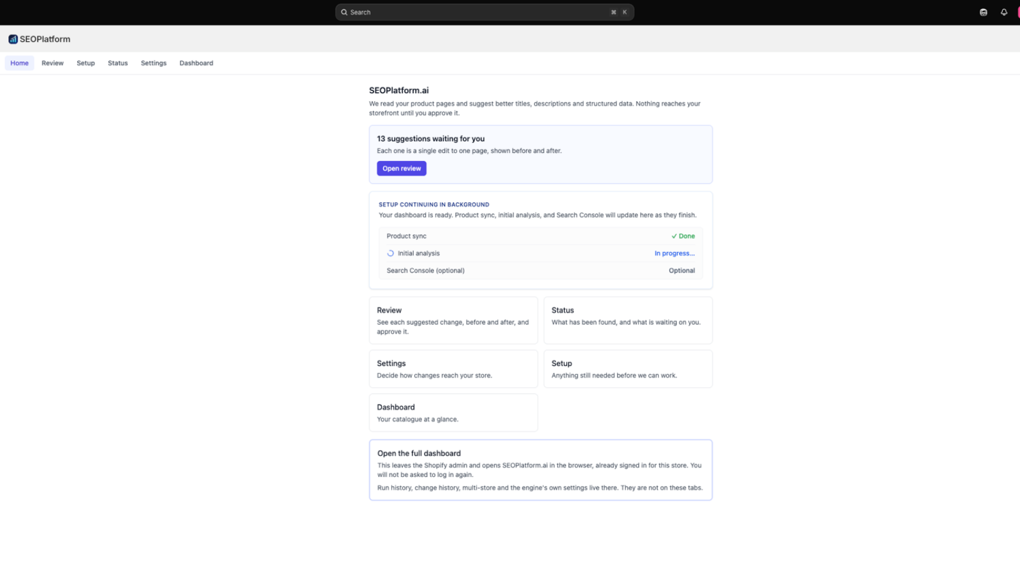This screenshot has height=573, width=1020.
Task: Open the Dashboard catalogue card
Action: (x=453, y=413)
